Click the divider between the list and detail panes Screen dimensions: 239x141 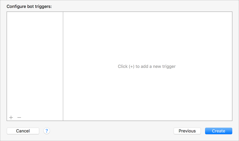click(x=63, y=66)
